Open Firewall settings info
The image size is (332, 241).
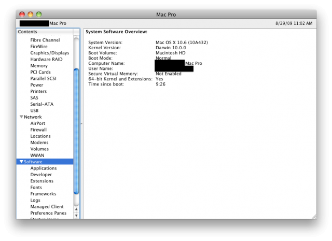tap(38, 130)
